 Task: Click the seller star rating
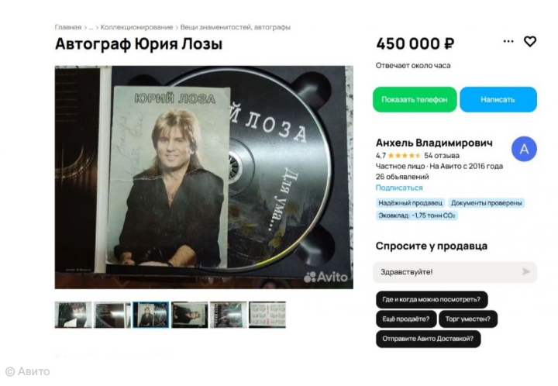pos(404,156)
